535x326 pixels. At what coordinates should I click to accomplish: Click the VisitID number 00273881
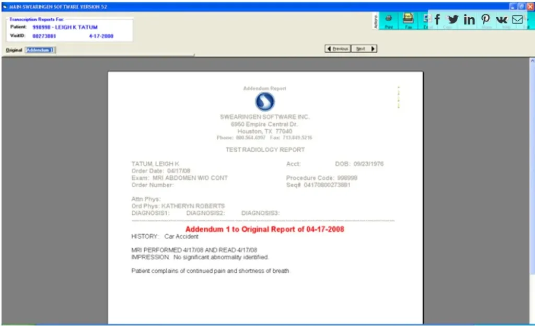tap(43, 37)
